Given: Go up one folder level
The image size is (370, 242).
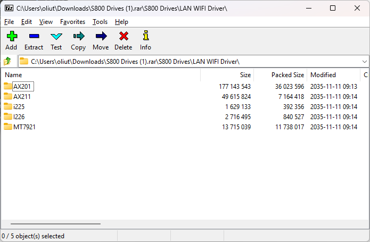Looking at the screenshot, I should (8, 61).
